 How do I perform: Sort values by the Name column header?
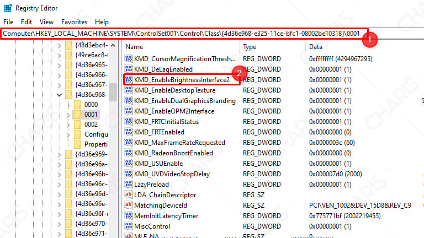pyautogui.click(x=166, y=47)
